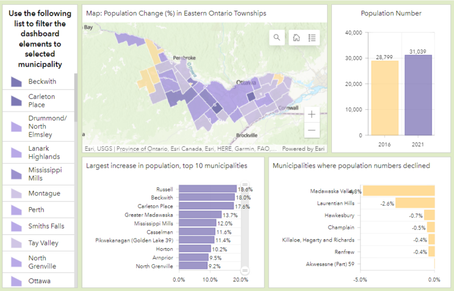Image resolution: width=454 pixels, height=291 pixels.
Task: Click the Mississippi Mills 12.0% bar
Action: (198, 223)
